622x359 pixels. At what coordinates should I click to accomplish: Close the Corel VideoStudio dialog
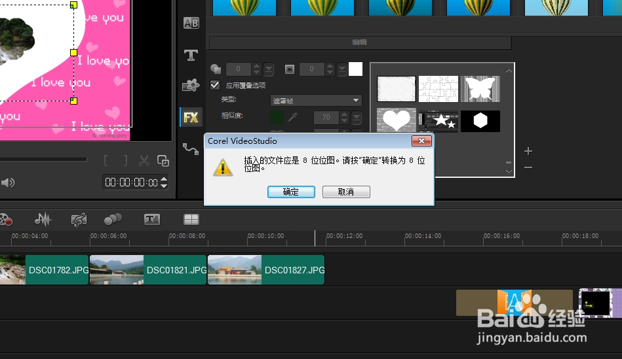click(x=421, y=141)
